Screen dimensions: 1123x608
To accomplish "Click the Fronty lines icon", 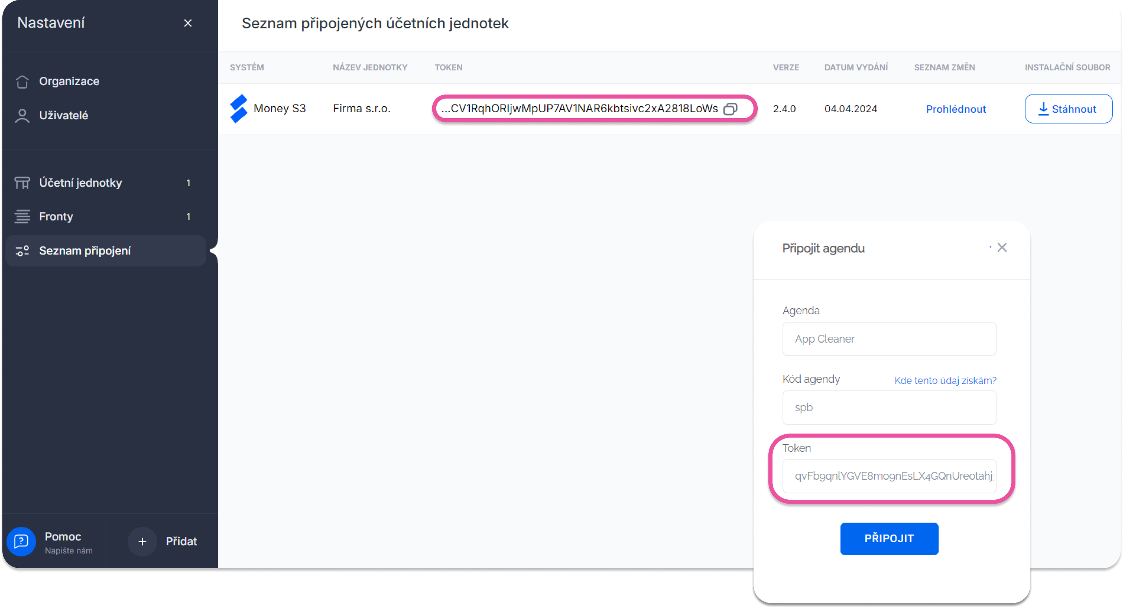I will pyautogui.click(x=22, y=217).
